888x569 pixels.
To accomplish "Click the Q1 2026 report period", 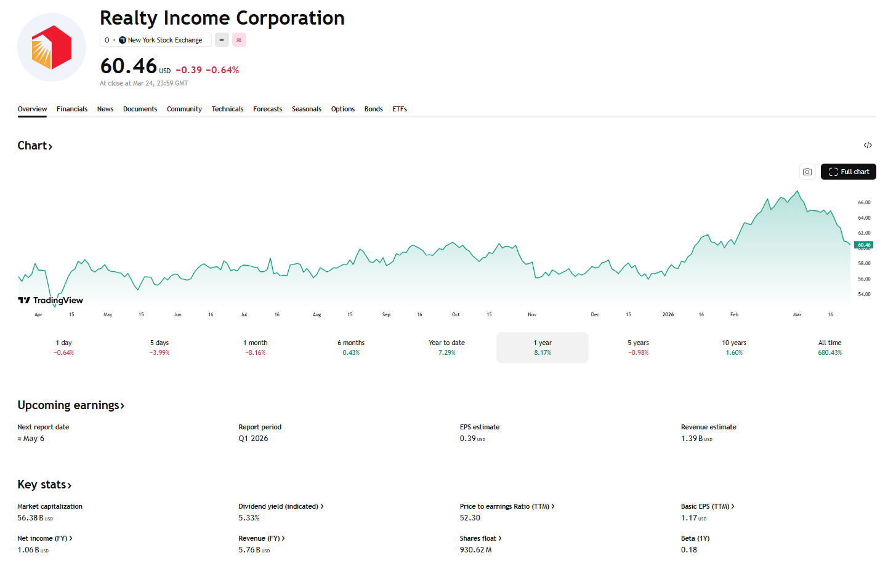I will pos(253,439).
